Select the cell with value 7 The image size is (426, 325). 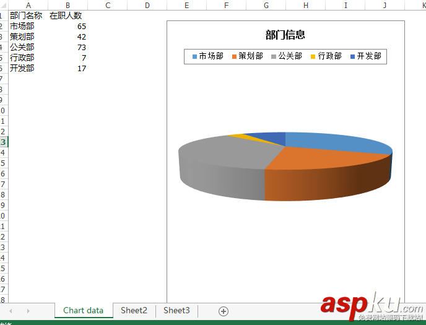(x=67, y=58)
